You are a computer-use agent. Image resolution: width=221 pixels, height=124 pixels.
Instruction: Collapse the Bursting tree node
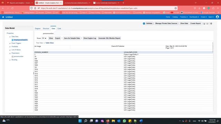click(x=10, y=60)
